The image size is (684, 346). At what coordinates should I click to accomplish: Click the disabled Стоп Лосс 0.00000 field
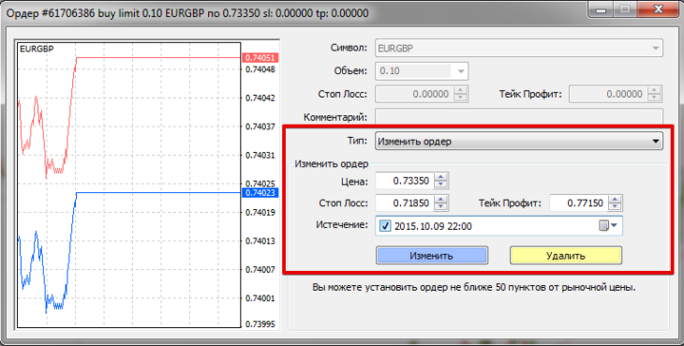(414, 94)
